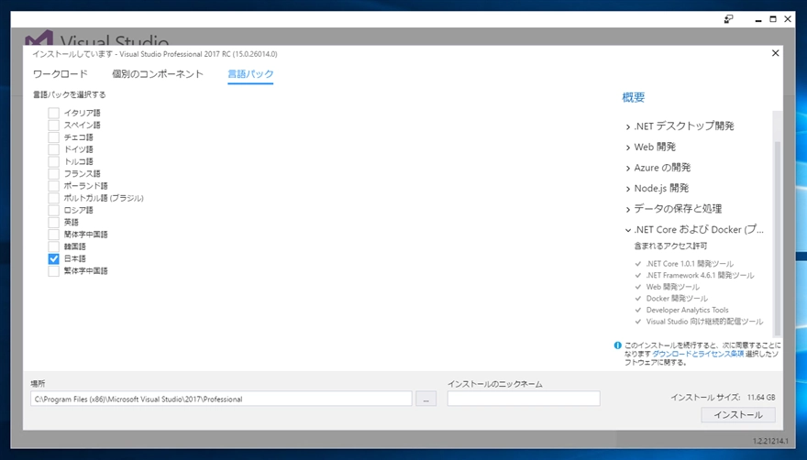Browse install location with the ... button

[x=426, y=399]
